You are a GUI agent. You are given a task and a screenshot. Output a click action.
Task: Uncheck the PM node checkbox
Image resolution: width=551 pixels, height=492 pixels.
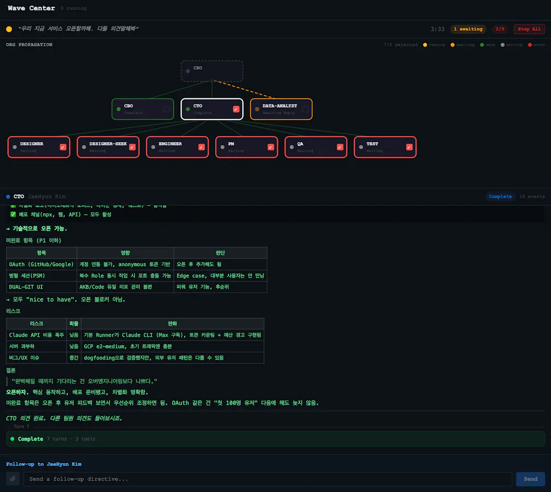point(271,147)
